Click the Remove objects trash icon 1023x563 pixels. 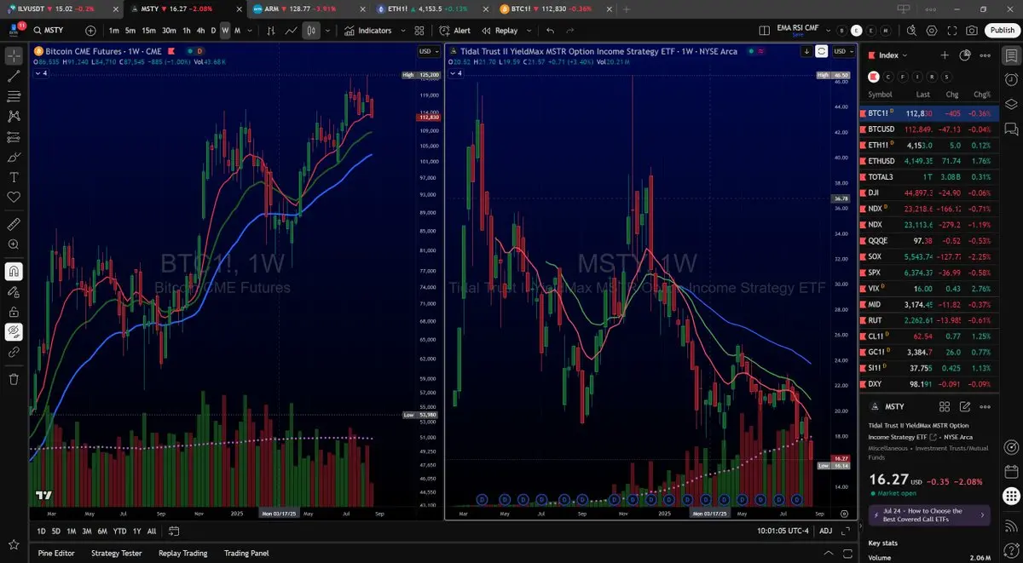coord(14,378)
